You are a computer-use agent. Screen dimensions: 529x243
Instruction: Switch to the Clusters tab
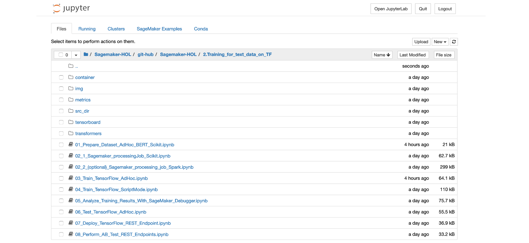116,29
